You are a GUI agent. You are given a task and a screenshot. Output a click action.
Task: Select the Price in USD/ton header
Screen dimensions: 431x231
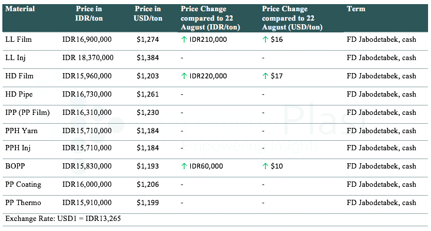[148, 14]
